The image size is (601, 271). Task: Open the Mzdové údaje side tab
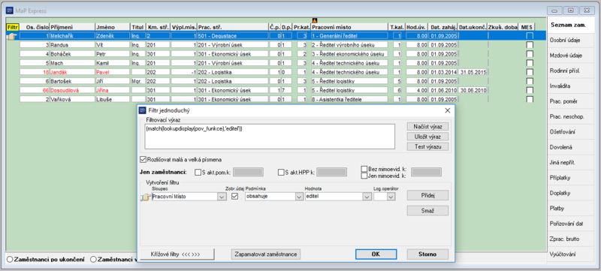pos(566,56)
